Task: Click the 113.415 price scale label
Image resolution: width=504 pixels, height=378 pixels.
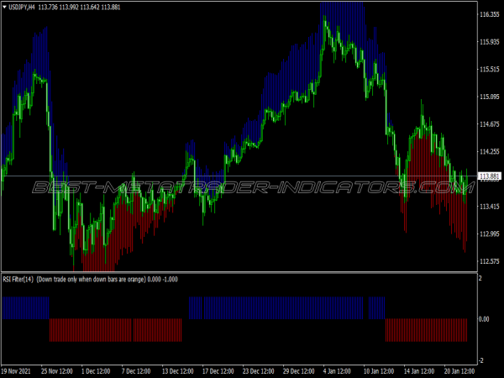Action: [489, 207]
